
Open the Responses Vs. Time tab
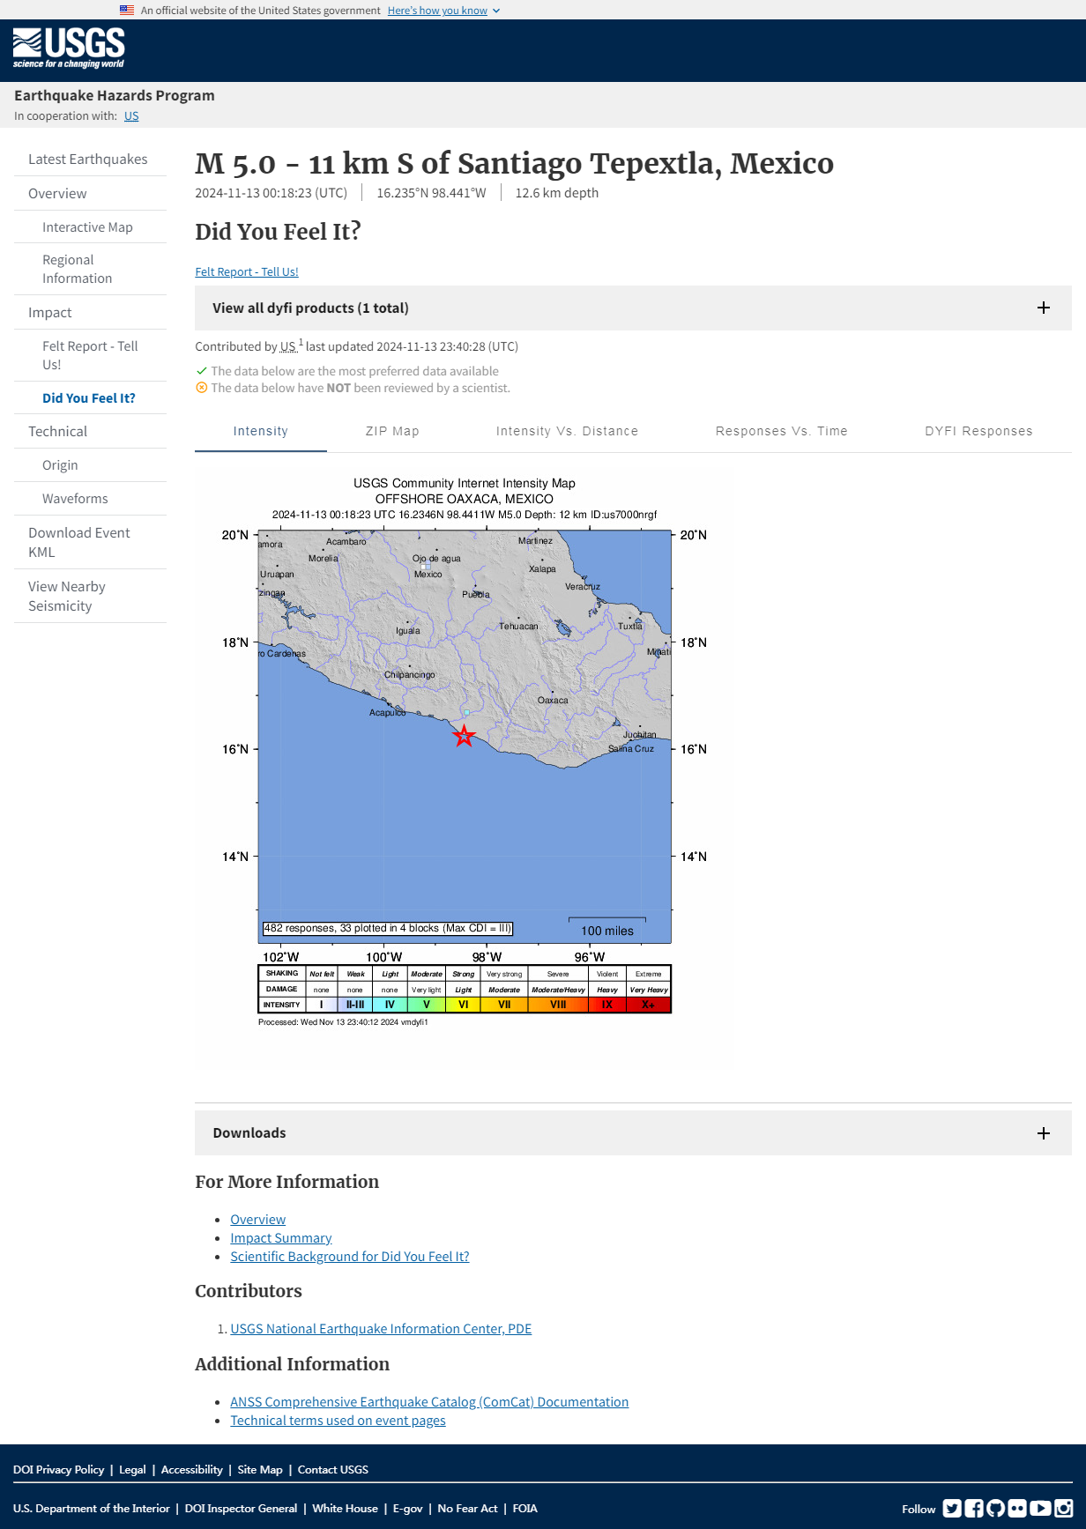click(782, 431)
